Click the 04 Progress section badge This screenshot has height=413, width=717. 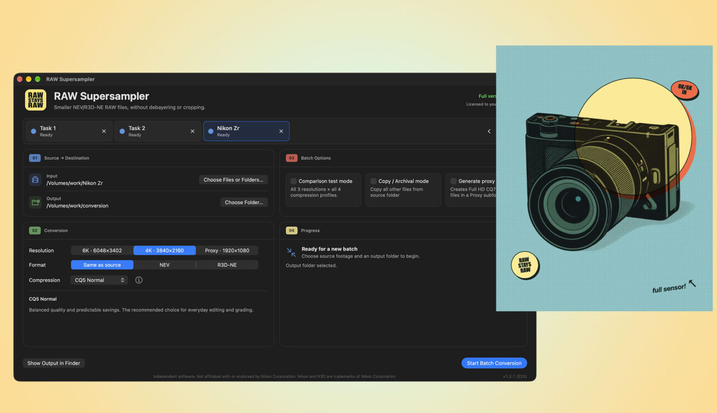point(292,231)
